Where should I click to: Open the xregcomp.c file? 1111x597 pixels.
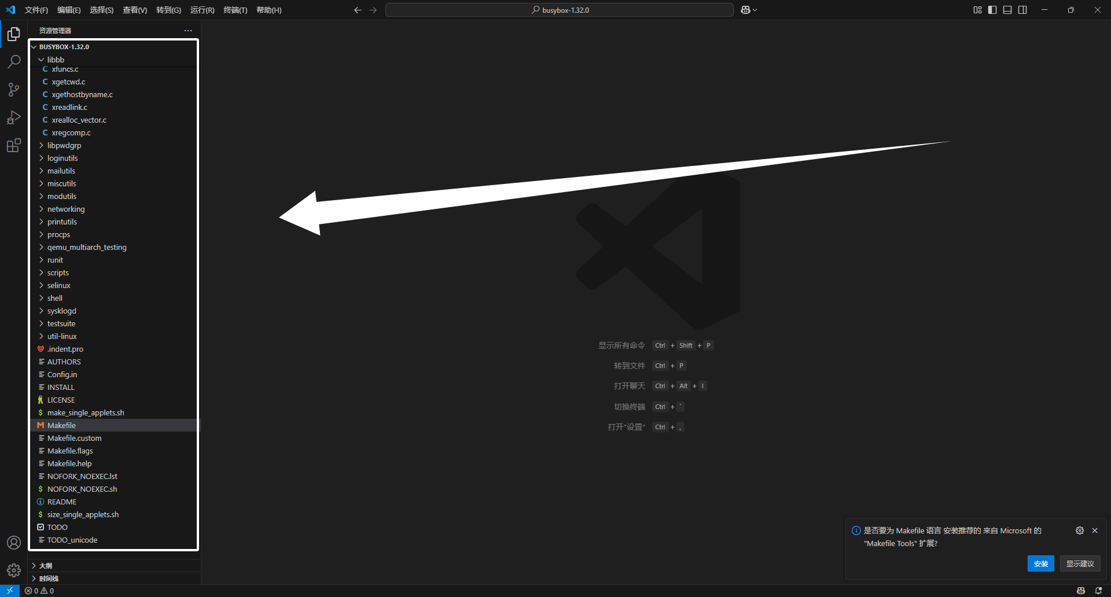pos(114,132)
